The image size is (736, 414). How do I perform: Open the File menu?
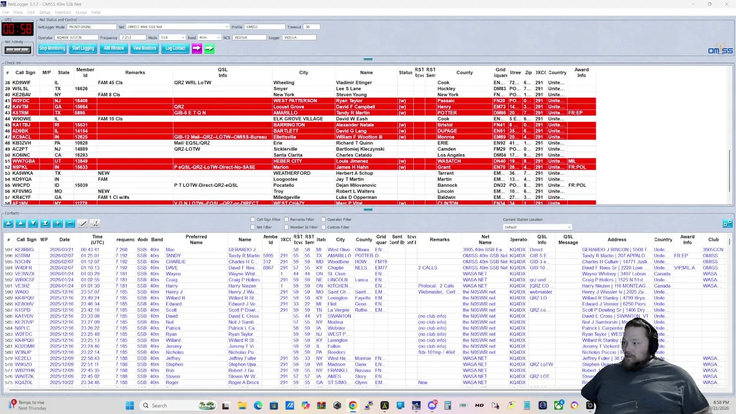click(6, 12)
